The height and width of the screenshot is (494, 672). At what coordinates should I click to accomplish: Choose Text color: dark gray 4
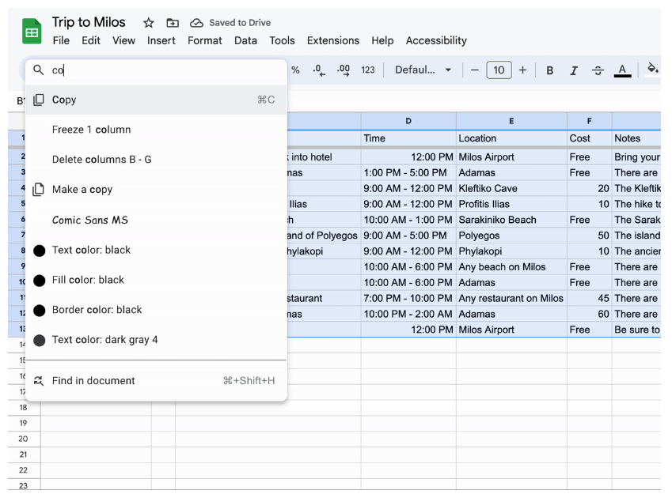156,340
